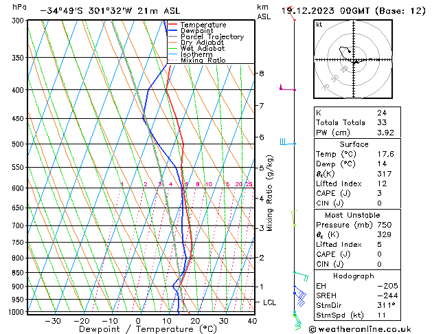
Task: Click the 'kt' unit label in hodograph
Action: [x=319, y=25]
